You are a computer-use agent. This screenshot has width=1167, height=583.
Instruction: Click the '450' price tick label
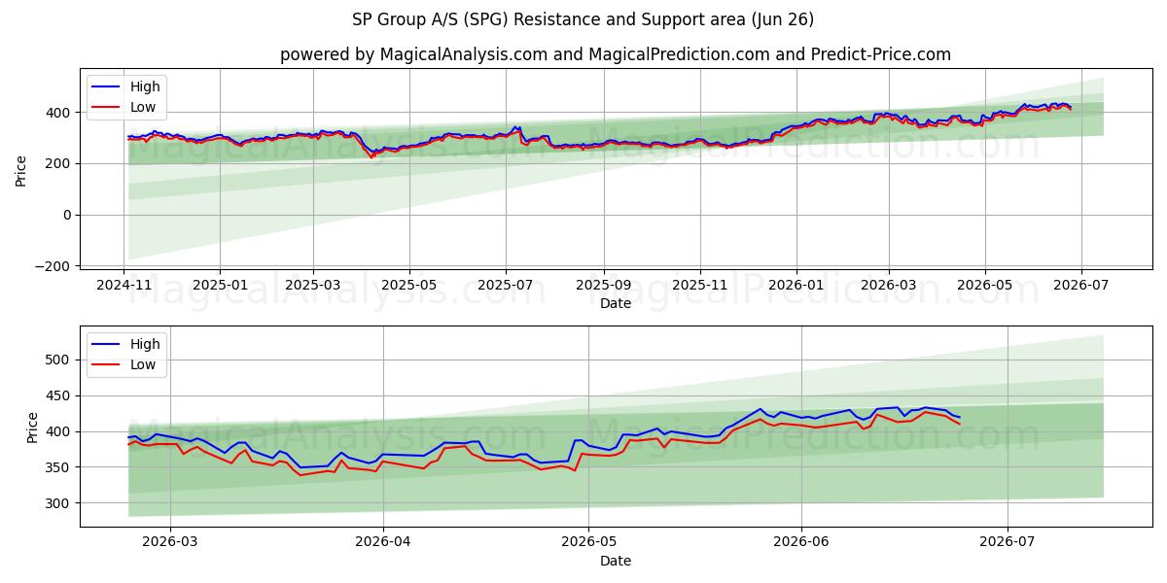59,395
